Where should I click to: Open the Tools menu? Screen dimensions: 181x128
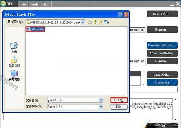(34, 4)
